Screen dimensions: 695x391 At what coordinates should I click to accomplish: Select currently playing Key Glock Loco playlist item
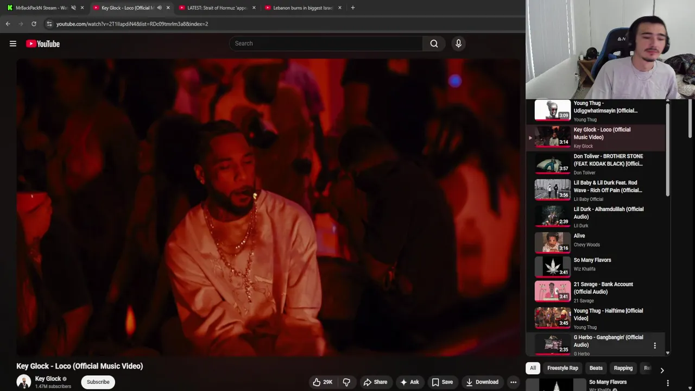click(x=595, y=137)
